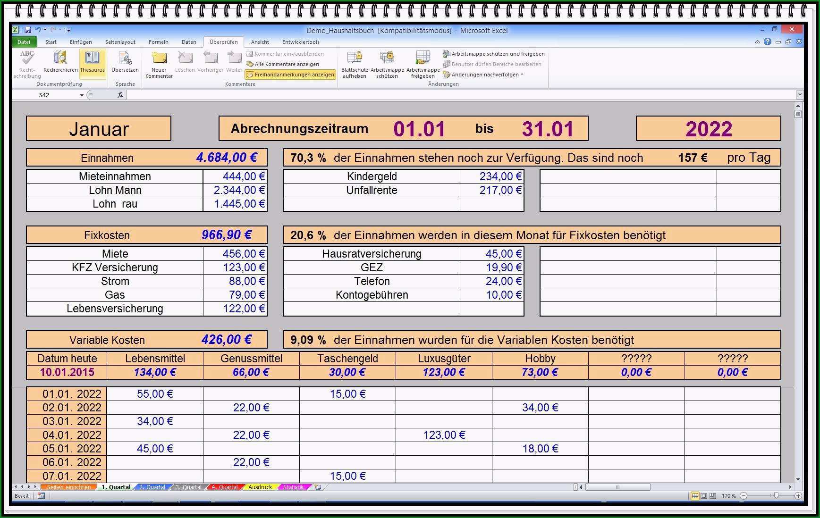Click the Name Box showing S42
Viewport: 820px width, 518px height.
pyautogui.click(x=45, y=95)
